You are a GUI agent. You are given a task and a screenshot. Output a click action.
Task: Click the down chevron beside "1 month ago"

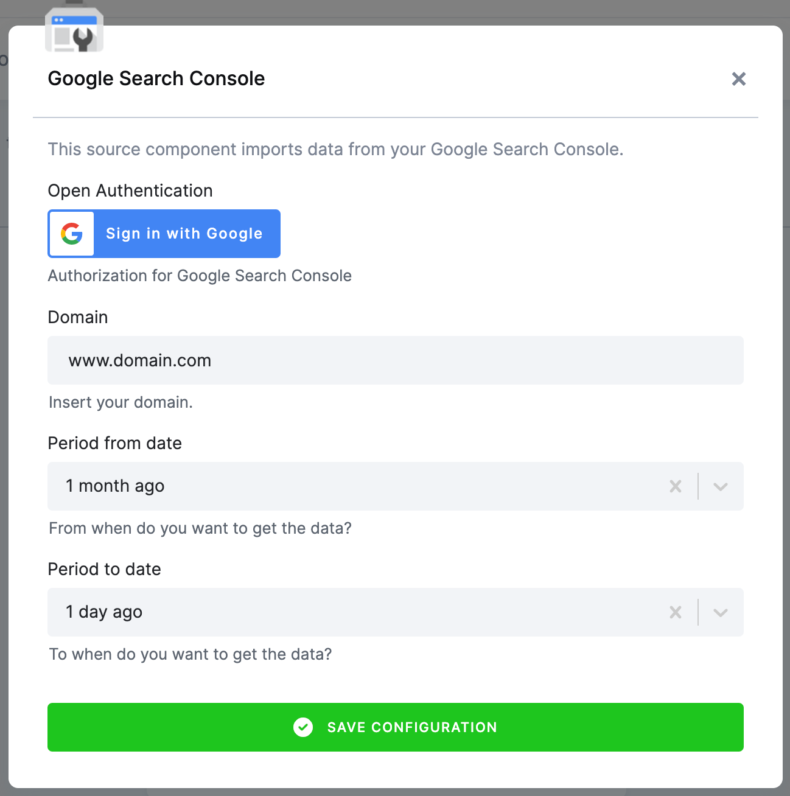click(721, 486)
